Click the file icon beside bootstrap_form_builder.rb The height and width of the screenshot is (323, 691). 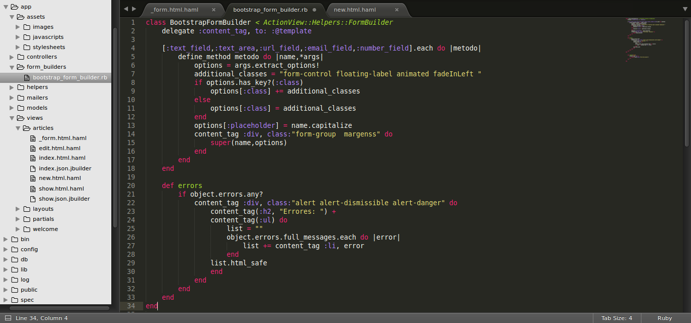pyautogui.click(x=26, y=77)
